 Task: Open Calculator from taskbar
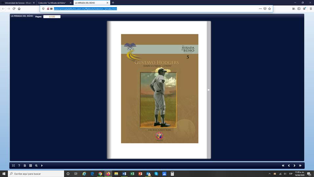tap(172, 174)
